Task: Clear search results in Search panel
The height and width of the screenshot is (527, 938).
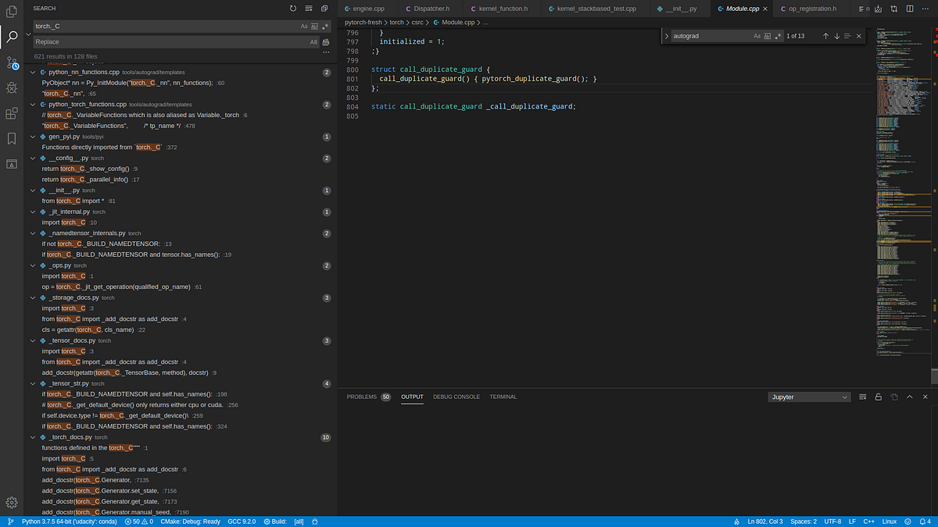Action: [x=309, y=8]
